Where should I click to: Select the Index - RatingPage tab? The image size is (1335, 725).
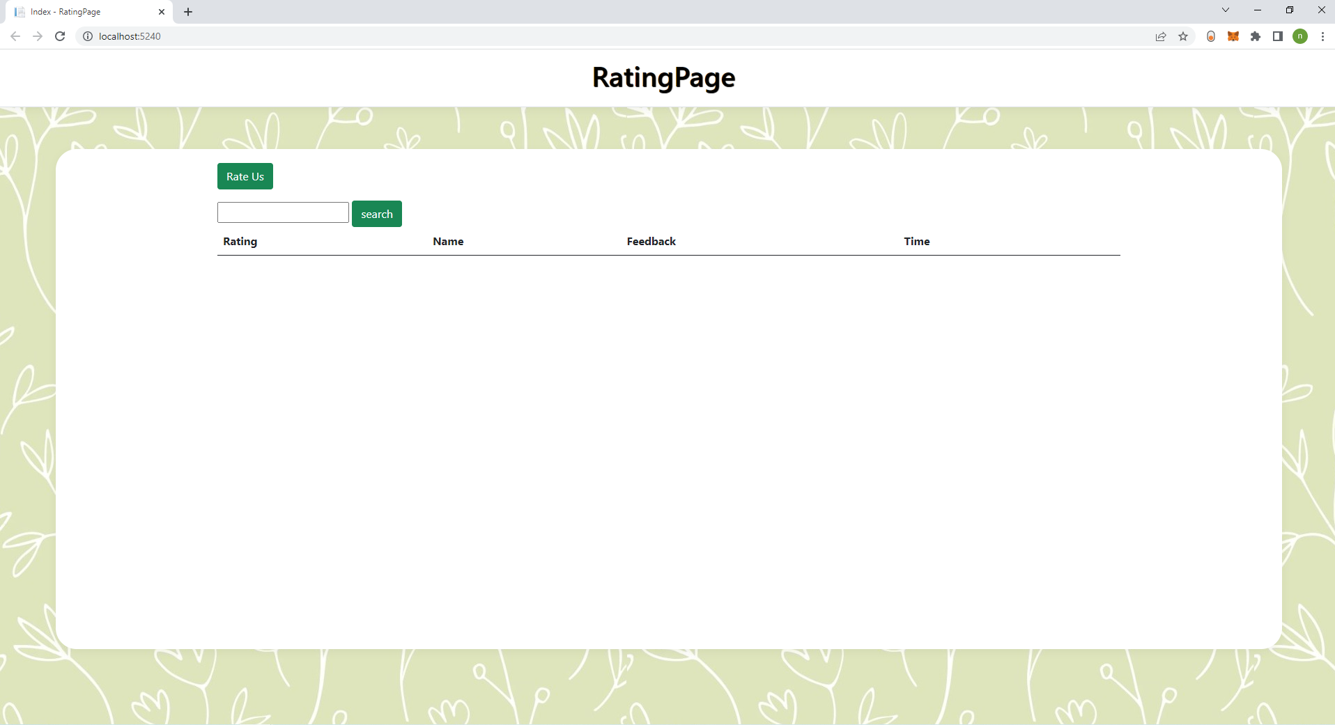click(84, 11)
